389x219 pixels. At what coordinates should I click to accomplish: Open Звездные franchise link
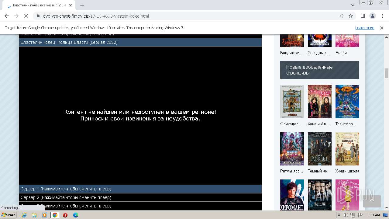pos(319,53)
